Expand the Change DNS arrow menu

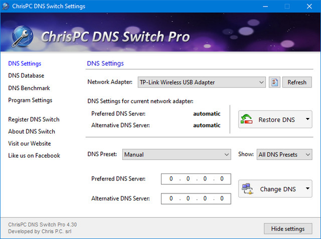click(307, 189)
